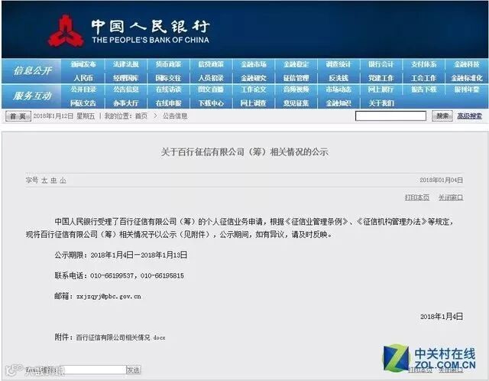
Task: Go to 网送文告
Action: coord(83,103)
